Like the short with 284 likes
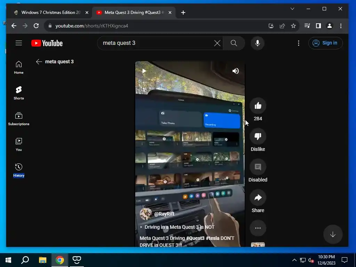356x267 pixels. [x=258, y=106]
